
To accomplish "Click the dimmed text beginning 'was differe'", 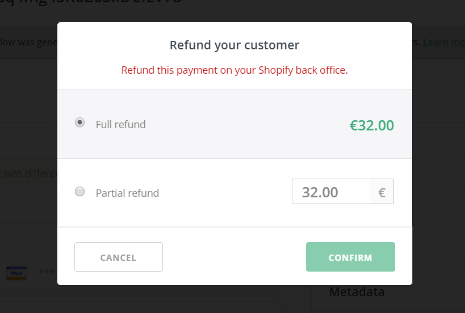I will pyautogui.click(x=28, y=174).
